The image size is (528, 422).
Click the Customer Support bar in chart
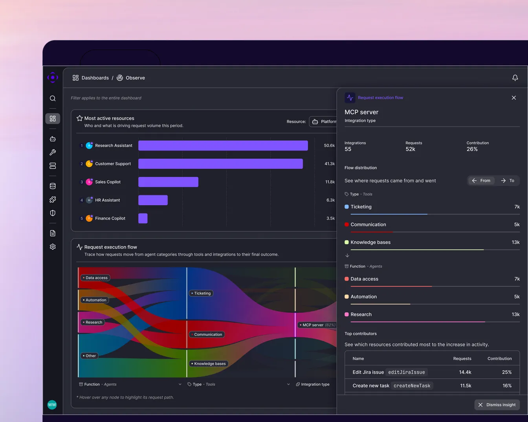tap(220, 163)
